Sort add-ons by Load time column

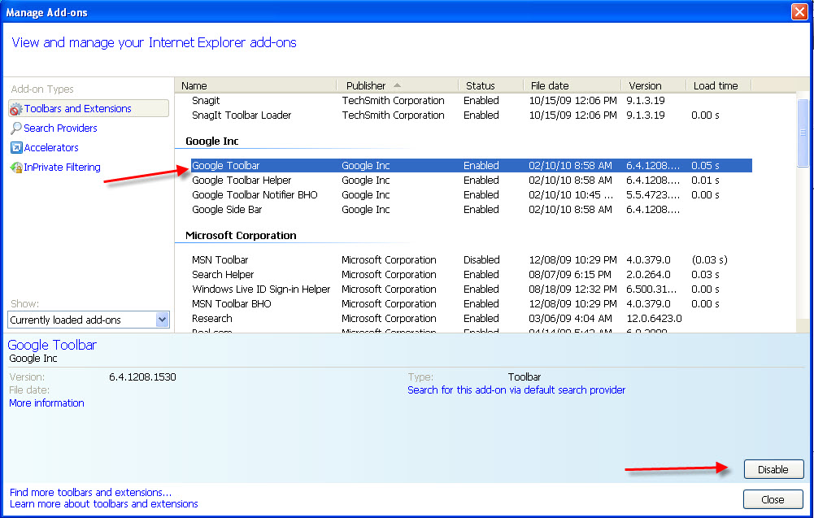(x=719, y=85)
